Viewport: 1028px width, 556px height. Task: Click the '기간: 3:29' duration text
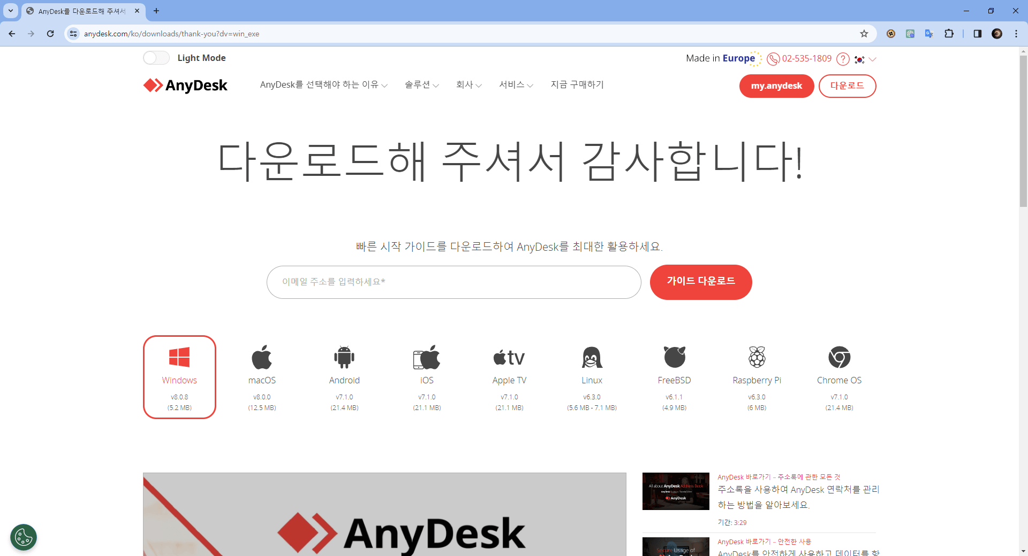click(732, 523)
